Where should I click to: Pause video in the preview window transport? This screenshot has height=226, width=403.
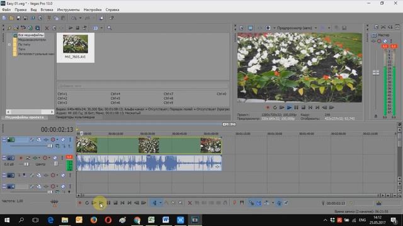tap(297, 107)
